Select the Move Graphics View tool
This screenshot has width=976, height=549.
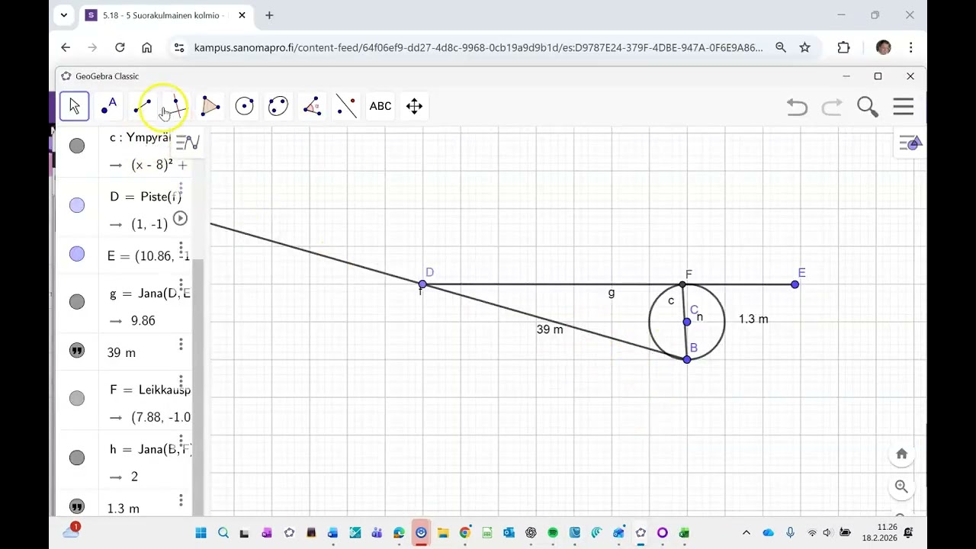[414, 106]
